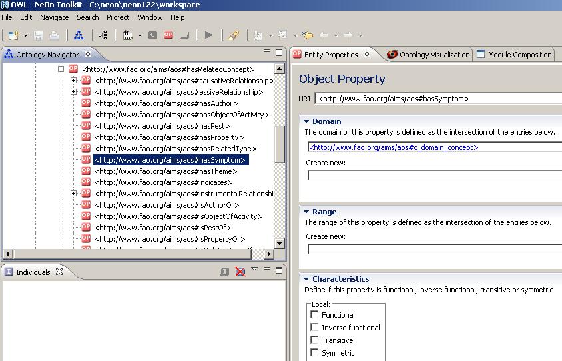Open the Help menu
The width and height of the screenshot is (562, 361).
click(x=177, y=17)
